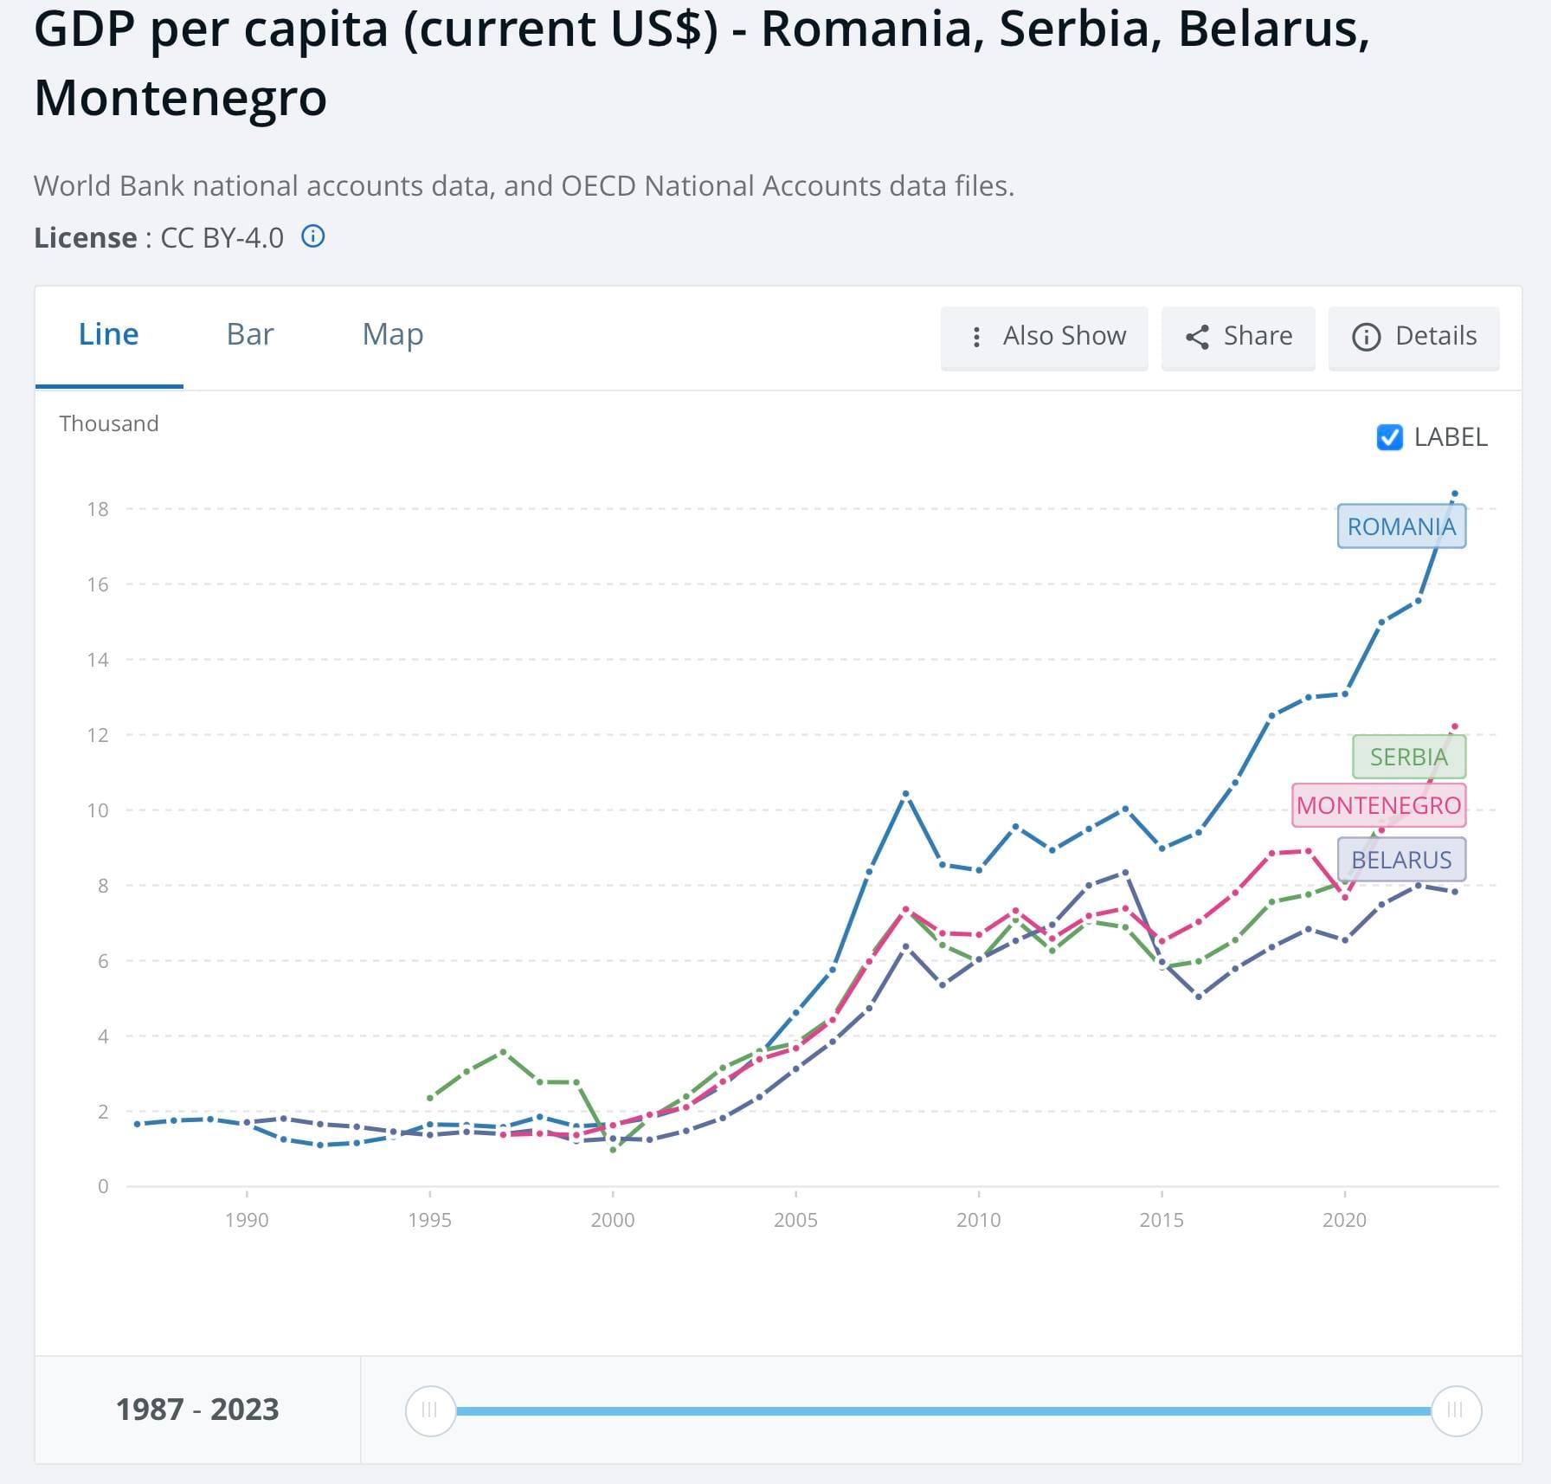Click the MONTENEGRO series label
This screenshot has height=1484, width=1551.
[1378, 805]
